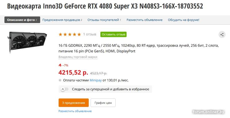Select Разместить объявление in the tab bar

145,20
